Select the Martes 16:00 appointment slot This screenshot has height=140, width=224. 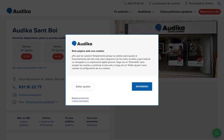tap(58, 56)
